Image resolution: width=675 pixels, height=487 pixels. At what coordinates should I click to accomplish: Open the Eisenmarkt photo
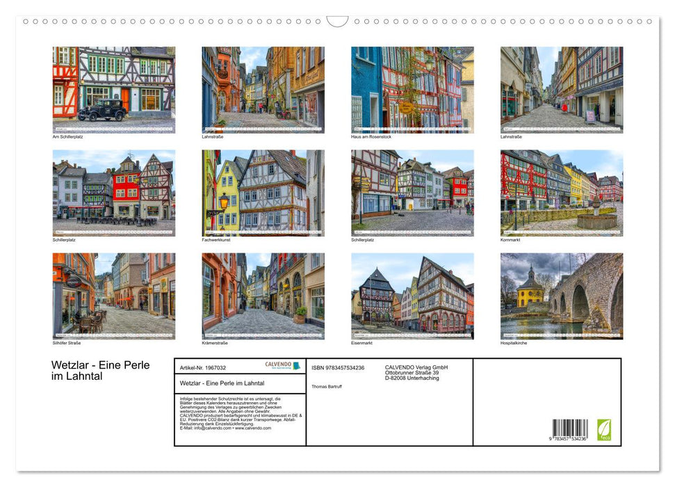(x=412, y=296)
